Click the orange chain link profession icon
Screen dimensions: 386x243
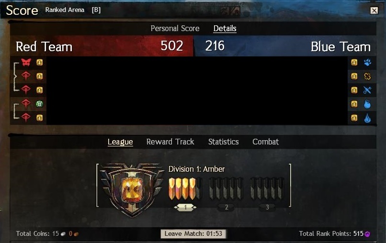[367, 76]
